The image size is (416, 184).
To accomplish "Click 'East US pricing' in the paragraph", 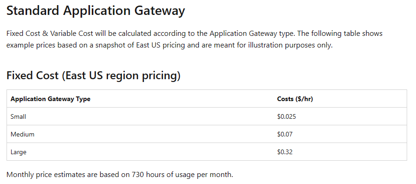I will point(161,45).
